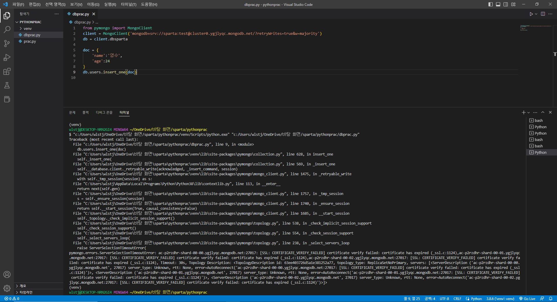Open the Search view icon
The image size is (557, 302).
click(7, 29)
